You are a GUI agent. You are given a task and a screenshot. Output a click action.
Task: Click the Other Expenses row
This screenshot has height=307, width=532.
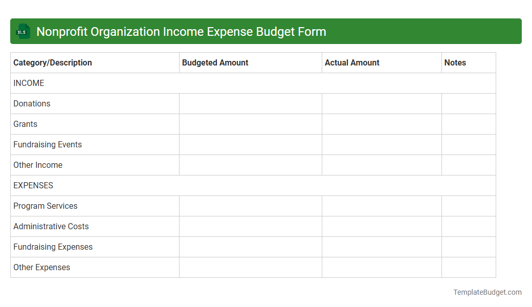click(41, 267)
